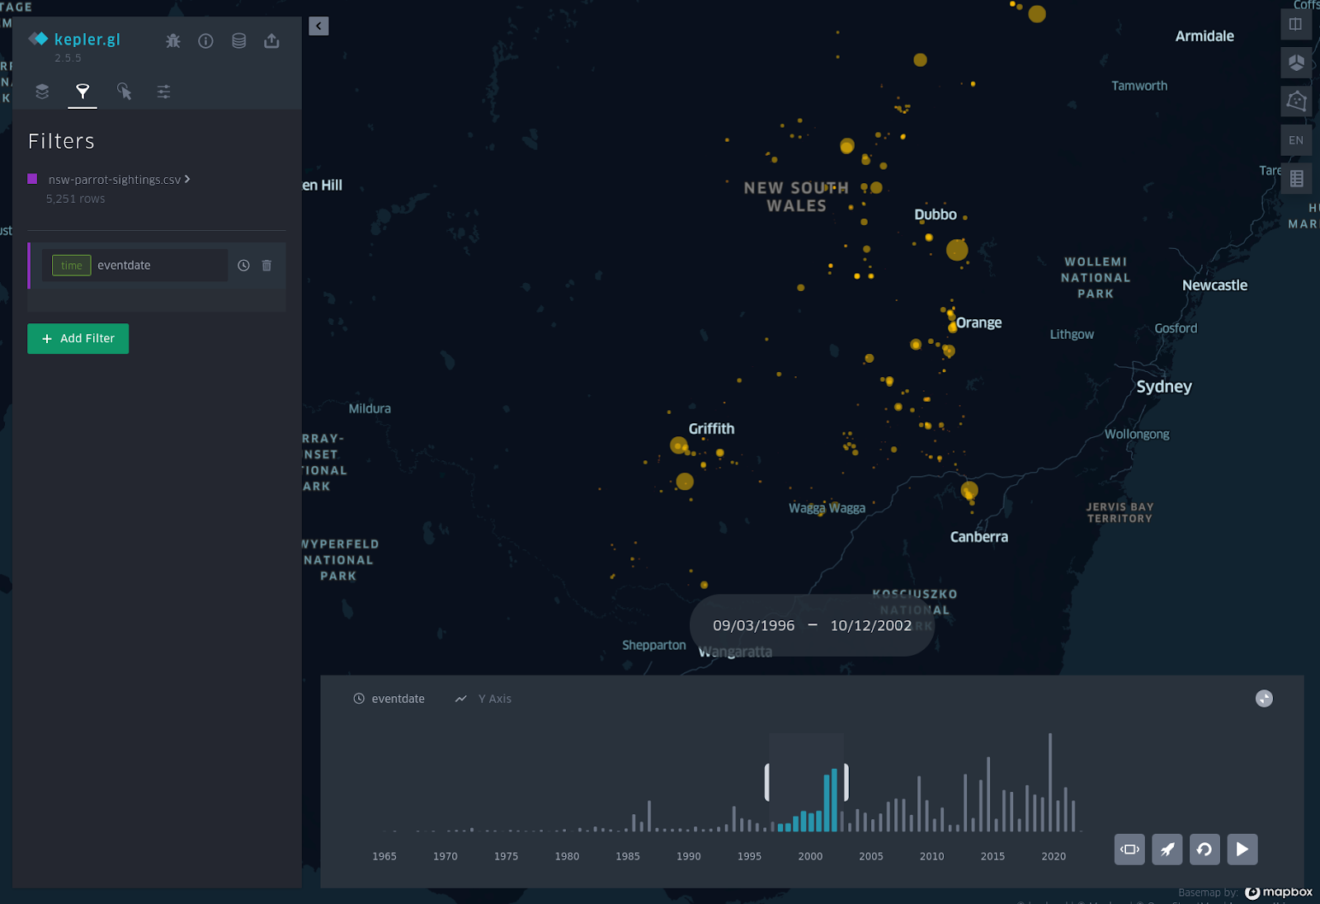The height and width of the screenshot is (904, 1320).
Task: Toggle time filter timeline clock icon
Action: pos(243,266)
